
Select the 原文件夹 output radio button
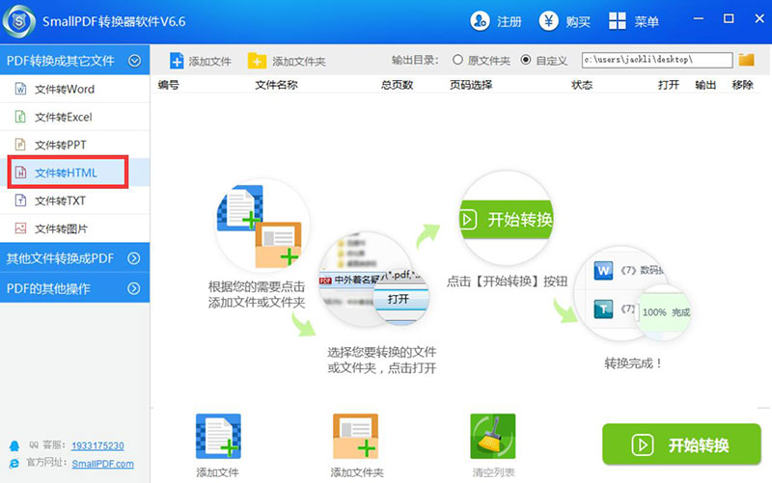pyautogui.click(x=457, y=60)
